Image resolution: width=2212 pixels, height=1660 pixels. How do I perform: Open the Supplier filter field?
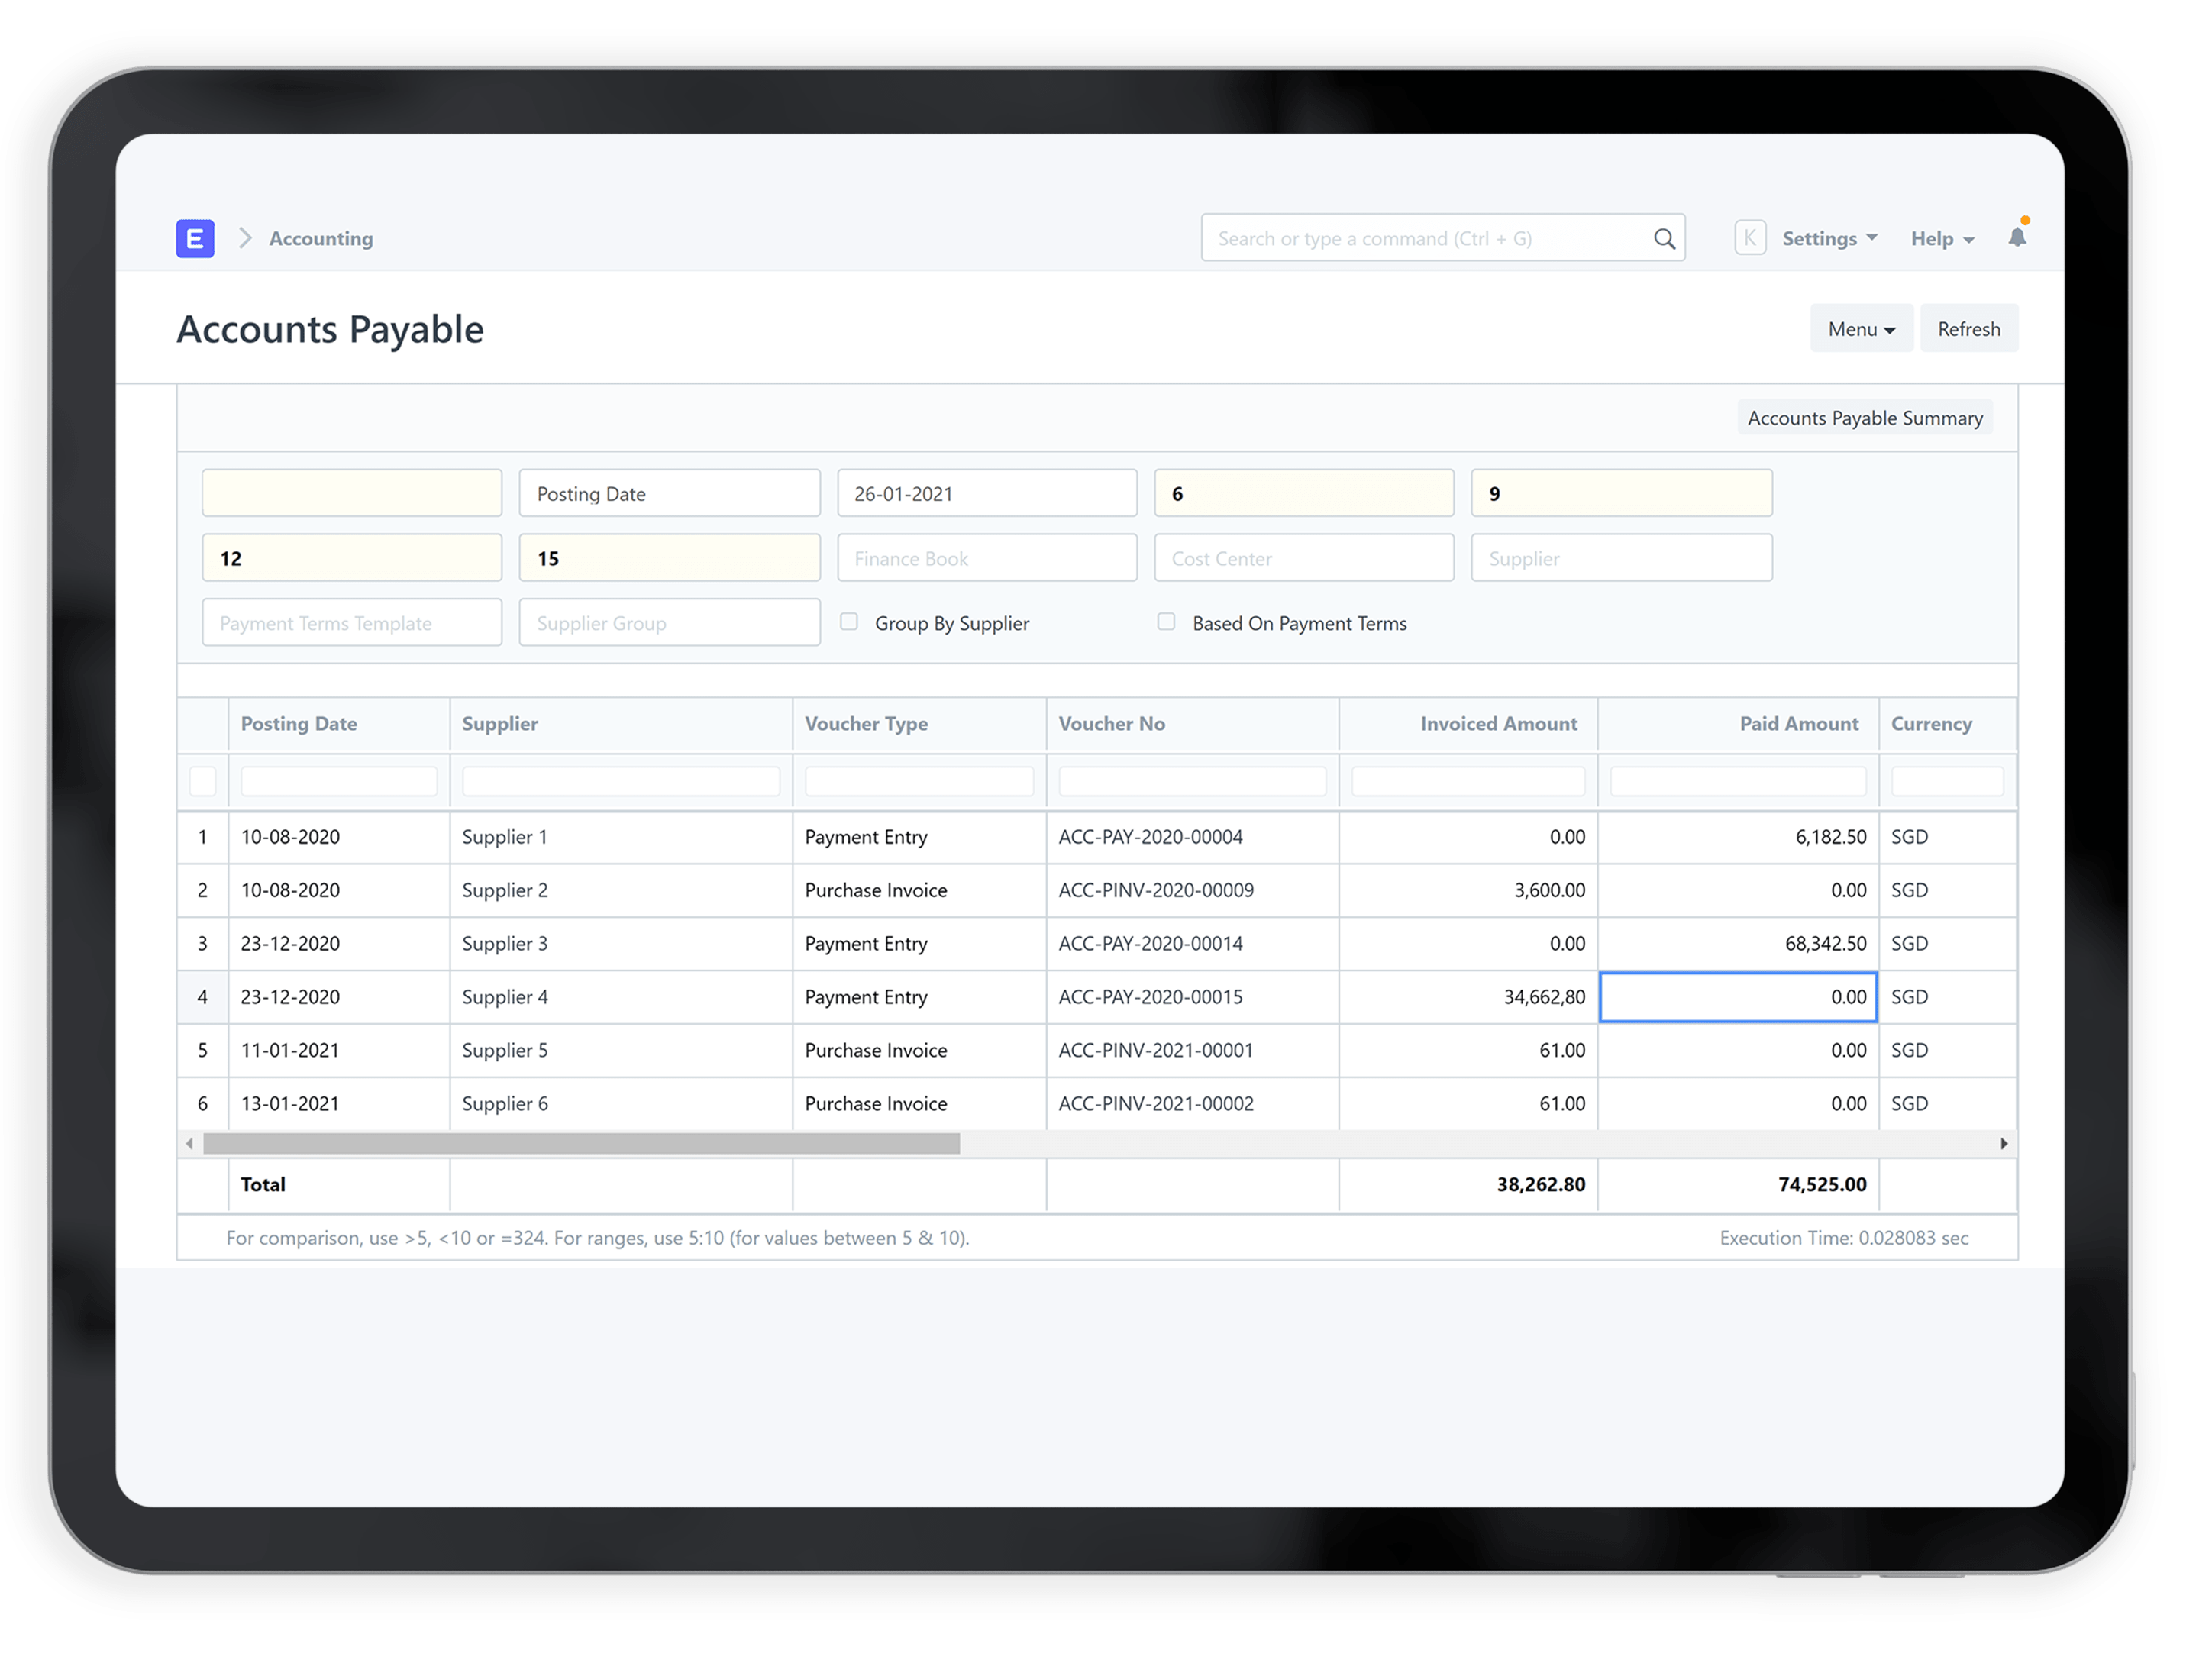pos(1621,558)
